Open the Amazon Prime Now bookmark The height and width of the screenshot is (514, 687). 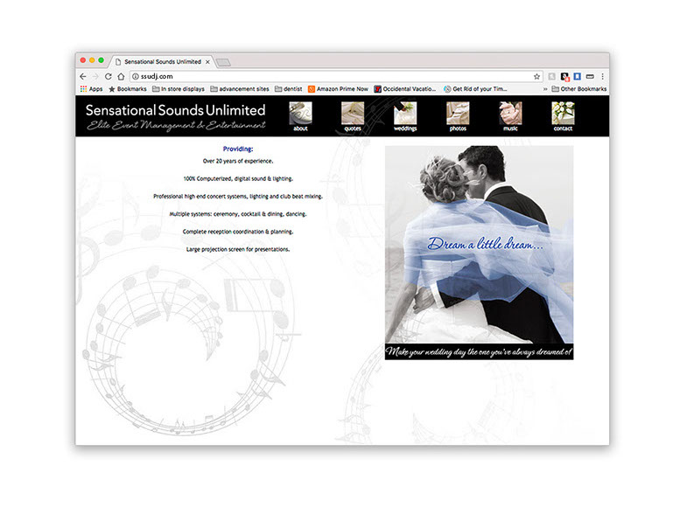pyautogui.click(x=337, y=89)
